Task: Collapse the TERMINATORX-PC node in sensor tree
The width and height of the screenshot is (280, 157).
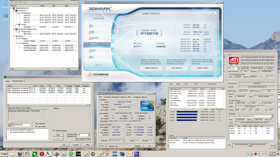Action: point(11,8)
